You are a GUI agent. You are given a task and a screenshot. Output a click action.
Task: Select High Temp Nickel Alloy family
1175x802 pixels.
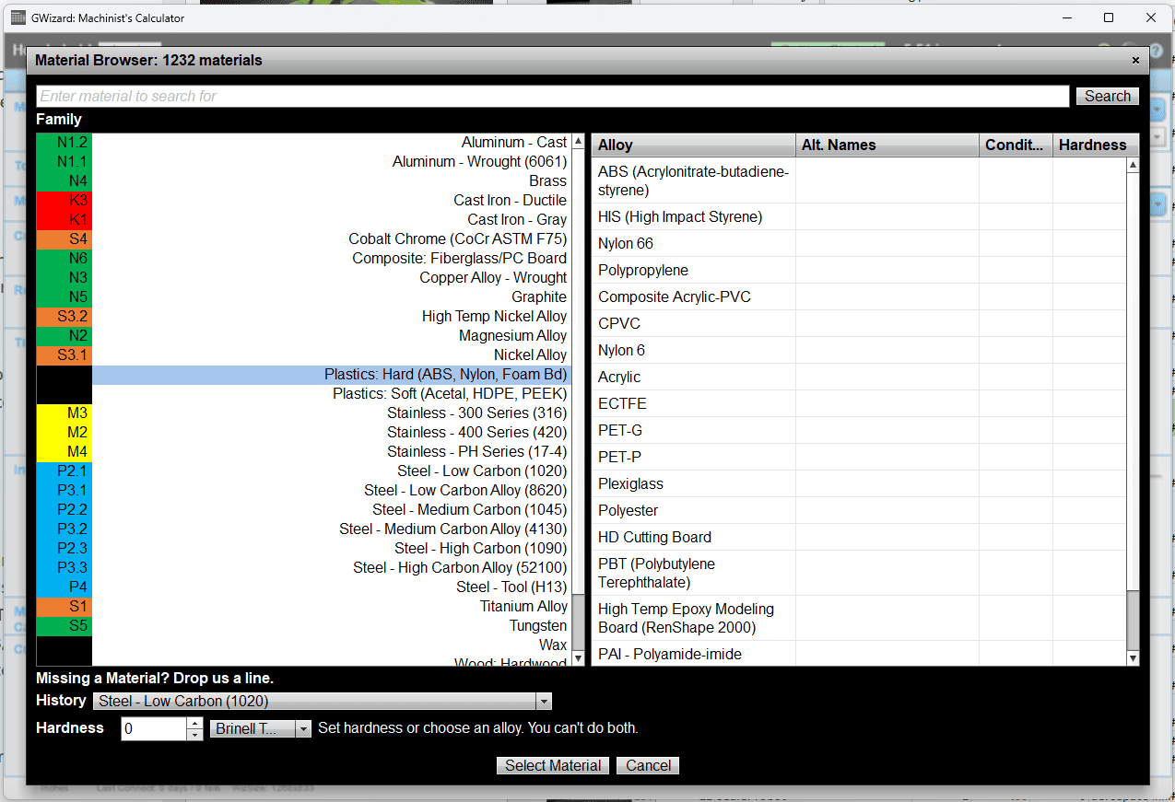click(304, 317)
